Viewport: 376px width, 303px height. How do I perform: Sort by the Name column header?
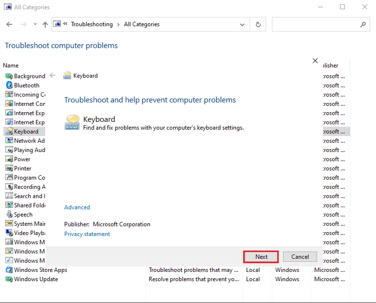pos(11,66)
